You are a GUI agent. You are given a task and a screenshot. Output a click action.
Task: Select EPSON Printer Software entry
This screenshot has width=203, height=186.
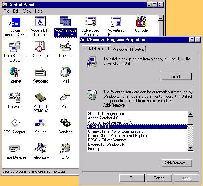pyautogui.click(x=137, y=140)
